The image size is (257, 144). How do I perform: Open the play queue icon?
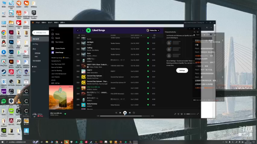[178, 114]
